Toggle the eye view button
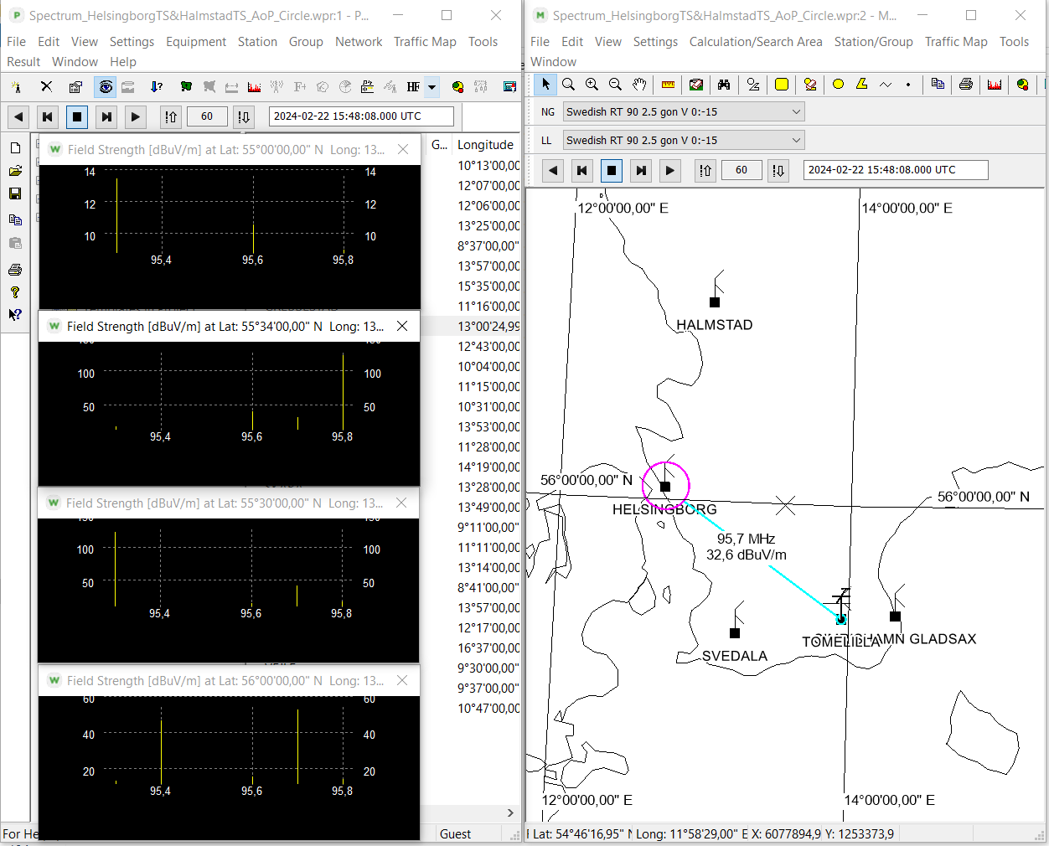 (x=106, y=87)
